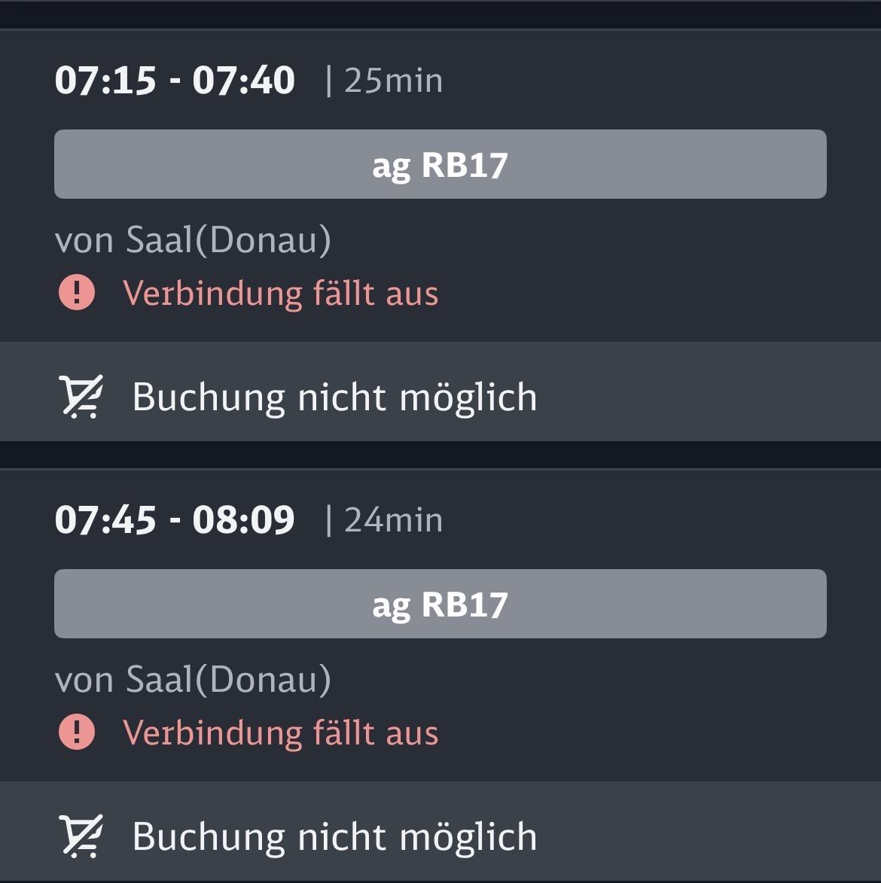Click the crossed-out cart icon under the 07:15 trip
This screenshot has width=881, height=883.
81,397
